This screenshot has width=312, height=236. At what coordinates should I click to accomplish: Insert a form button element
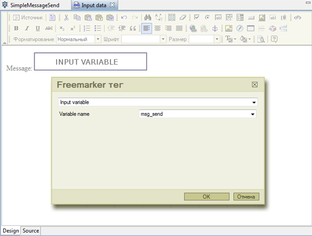251,17
